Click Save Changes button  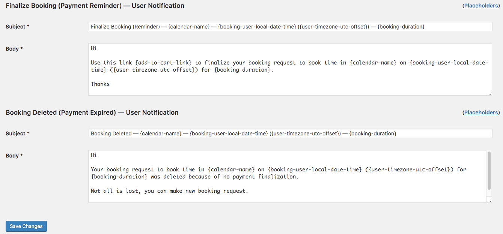(26, 226)
